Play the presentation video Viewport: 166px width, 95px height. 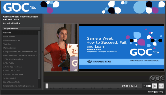[155, 86]
